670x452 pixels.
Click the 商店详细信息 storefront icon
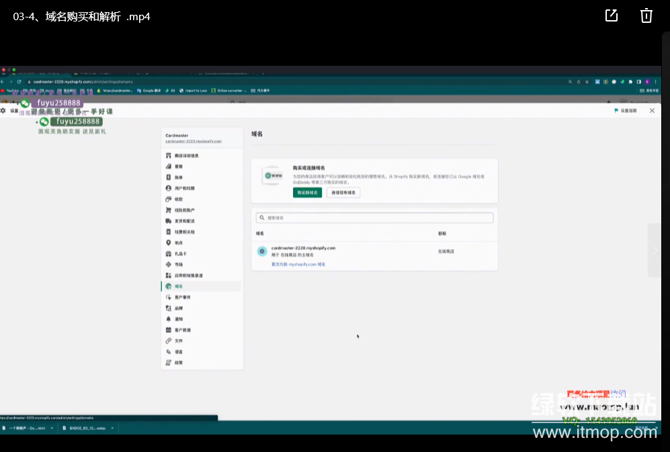coord(169,156)
